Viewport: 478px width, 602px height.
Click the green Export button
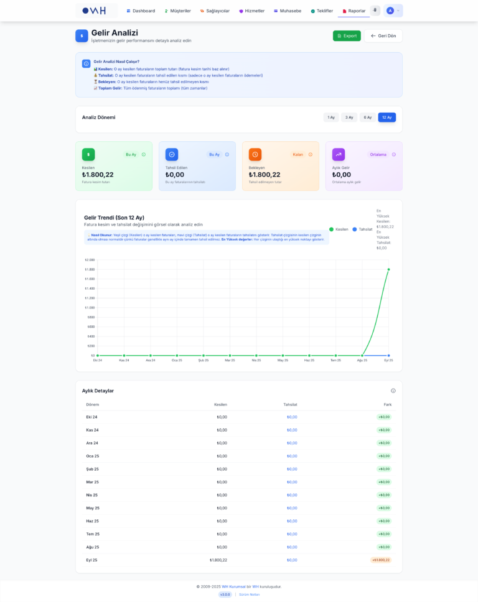click(x=347, y=35)
